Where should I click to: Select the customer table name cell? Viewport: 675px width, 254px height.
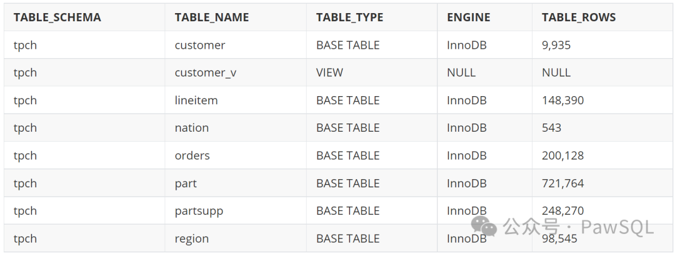(x=200, y=45)
